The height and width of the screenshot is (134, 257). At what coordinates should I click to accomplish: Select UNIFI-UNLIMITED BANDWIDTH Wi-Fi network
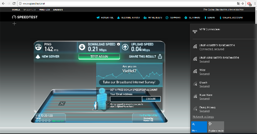pos(223,60)
